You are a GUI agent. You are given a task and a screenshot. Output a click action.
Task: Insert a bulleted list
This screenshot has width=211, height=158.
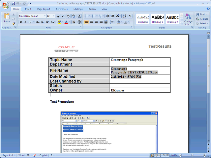[x=86, y=16]
